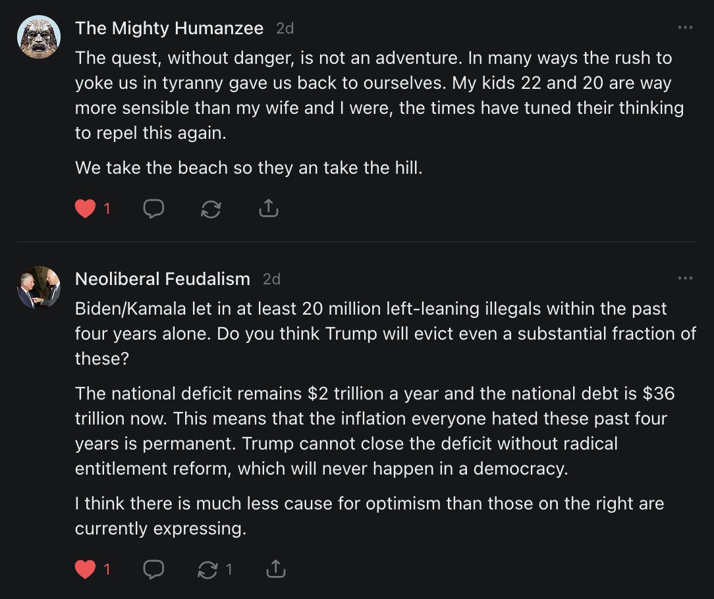Visit The Mighty Humanzee's profile via username
Viewport: 714px width, 599px height.
point(169,28)
